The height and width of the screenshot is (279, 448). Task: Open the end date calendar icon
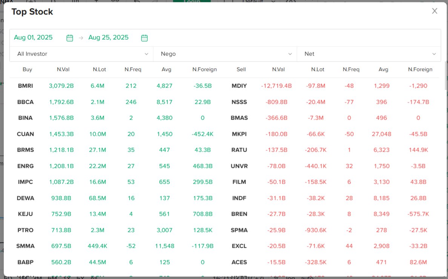144,38
